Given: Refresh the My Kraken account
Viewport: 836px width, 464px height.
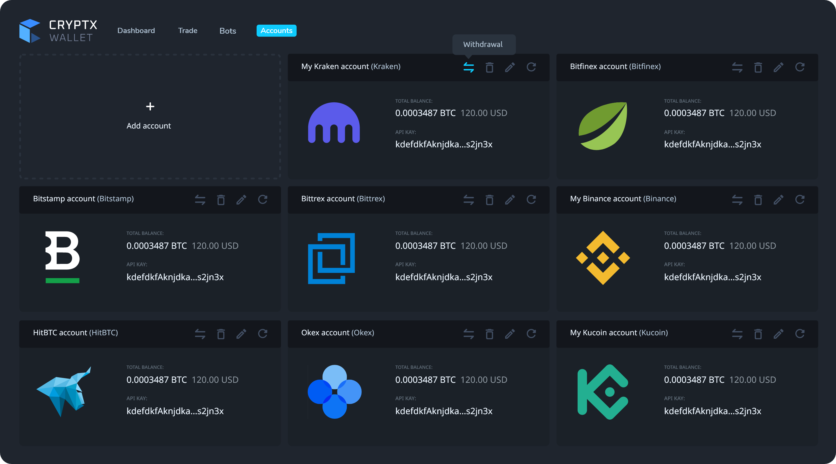Looking at the screenshot, I should coord(531,67).
